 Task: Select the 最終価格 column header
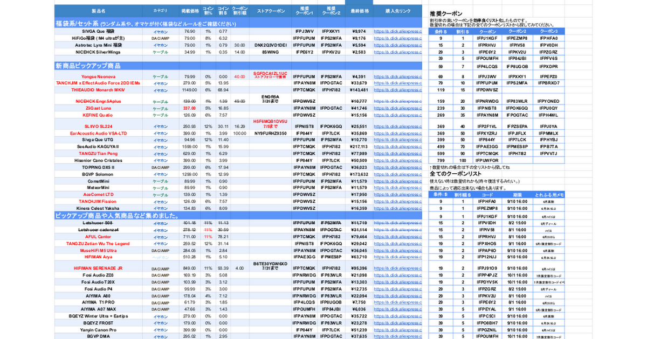click(x=360, y=10)
